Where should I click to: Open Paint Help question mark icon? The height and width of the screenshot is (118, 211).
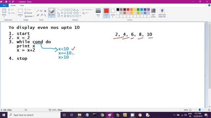pyautogui.click(x=209, y=5)
